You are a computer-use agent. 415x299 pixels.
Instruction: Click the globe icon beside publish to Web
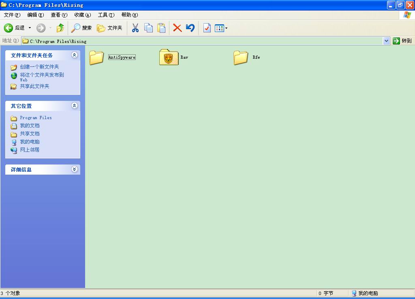[x=14, y=76]
